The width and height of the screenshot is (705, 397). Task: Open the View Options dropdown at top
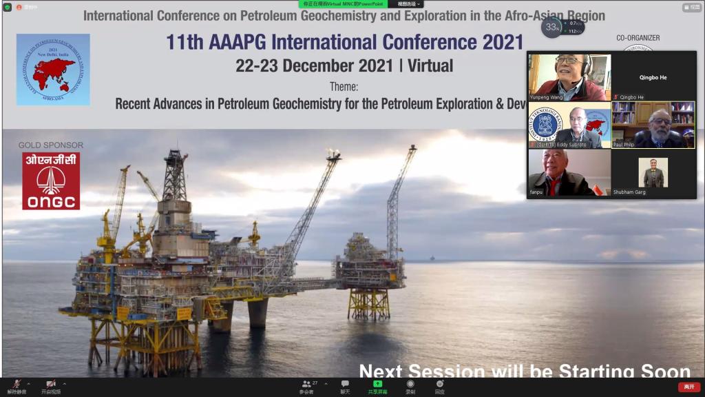coord(407,4)
